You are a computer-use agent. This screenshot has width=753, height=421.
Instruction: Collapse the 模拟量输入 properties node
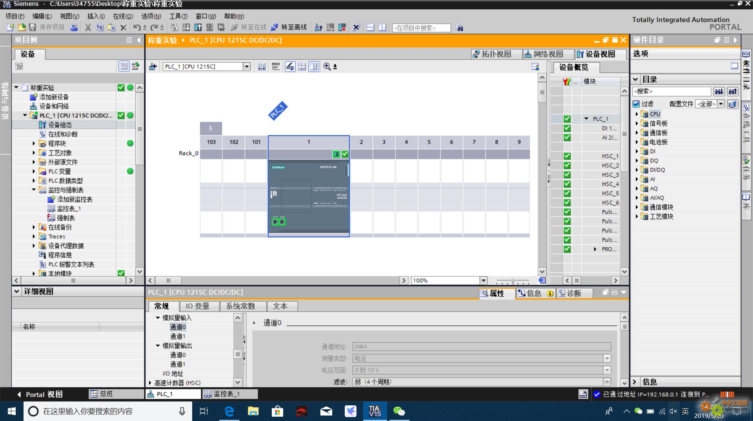[158, 318]
